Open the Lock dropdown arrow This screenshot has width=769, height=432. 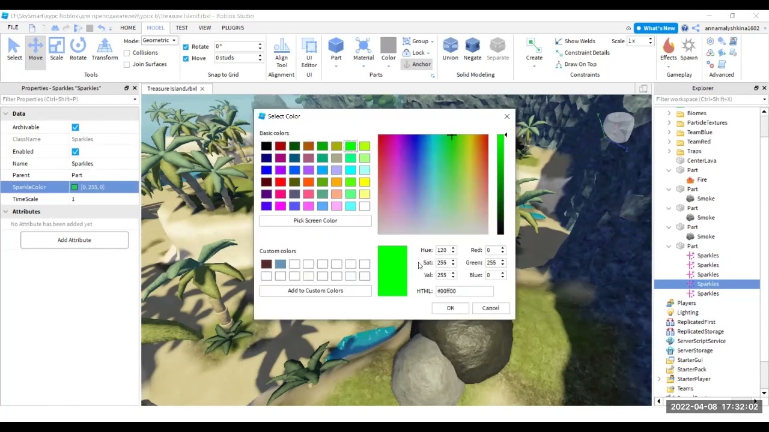click(x=428, y=53)
